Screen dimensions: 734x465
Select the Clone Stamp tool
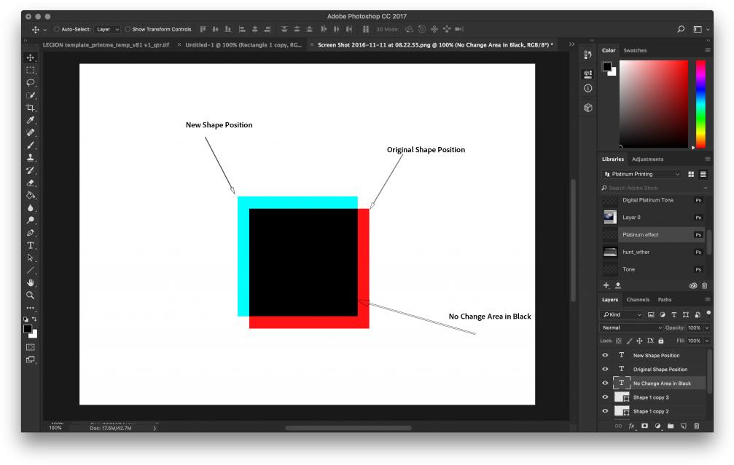point(31,157)
